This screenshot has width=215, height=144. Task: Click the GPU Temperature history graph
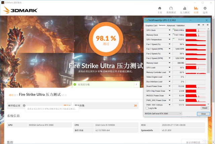tap(196, 40)
